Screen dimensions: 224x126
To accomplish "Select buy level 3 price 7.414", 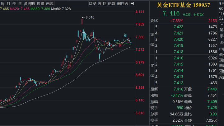I will [179, 71].
